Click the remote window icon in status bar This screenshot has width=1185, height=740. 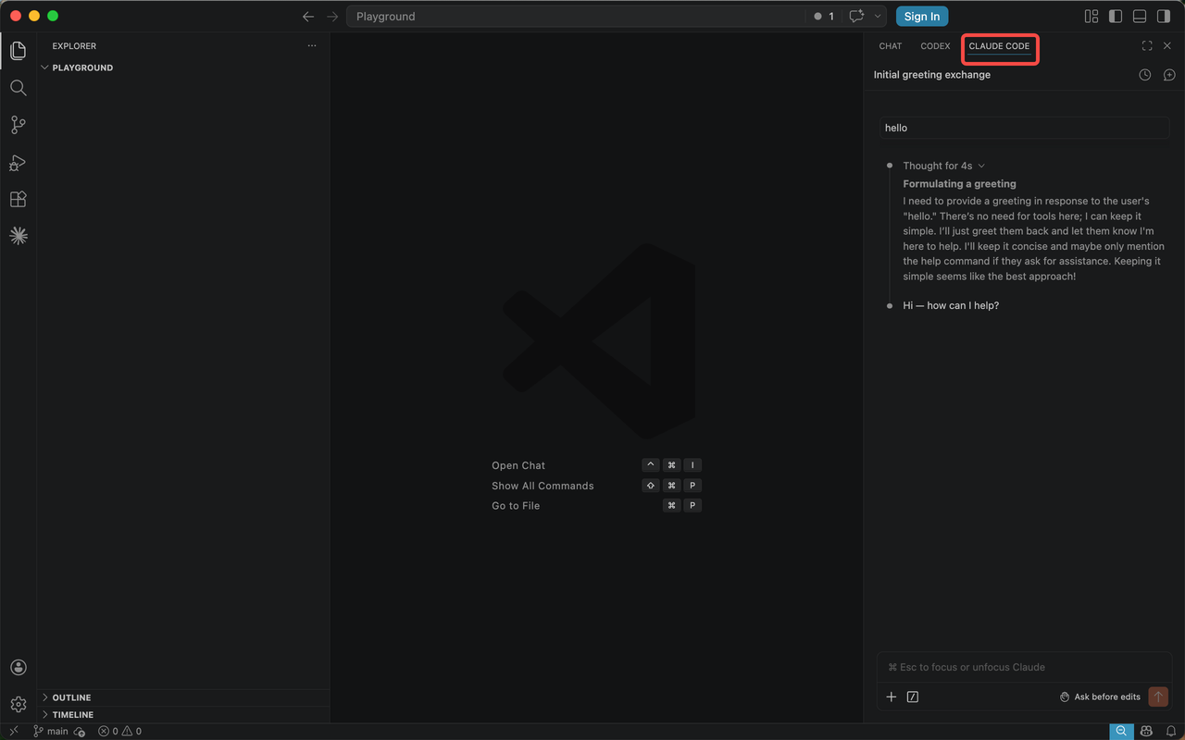[13, 731]
